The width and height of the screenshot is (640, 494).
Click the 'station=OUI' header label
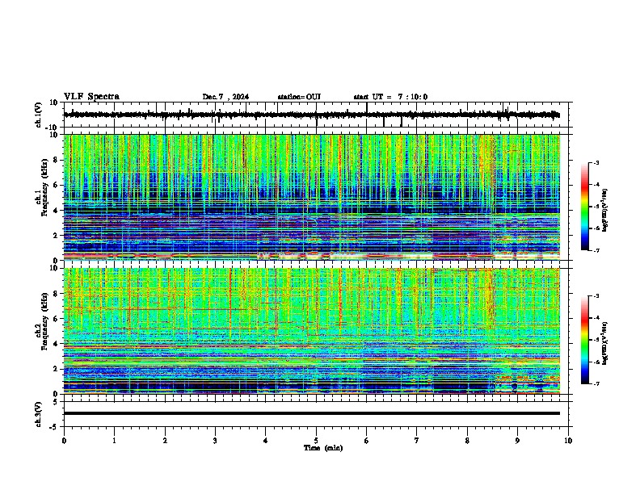click(299, 97)
